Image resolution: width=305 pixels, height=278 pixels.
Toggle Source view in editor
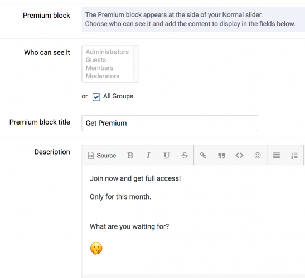(102, 155)
